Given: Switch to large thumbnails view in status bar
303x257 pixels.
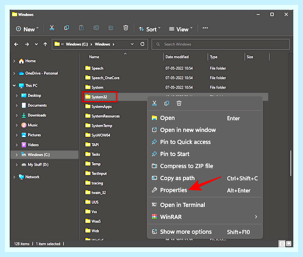Looking at the screenshot, I should (x=289, y=243).
